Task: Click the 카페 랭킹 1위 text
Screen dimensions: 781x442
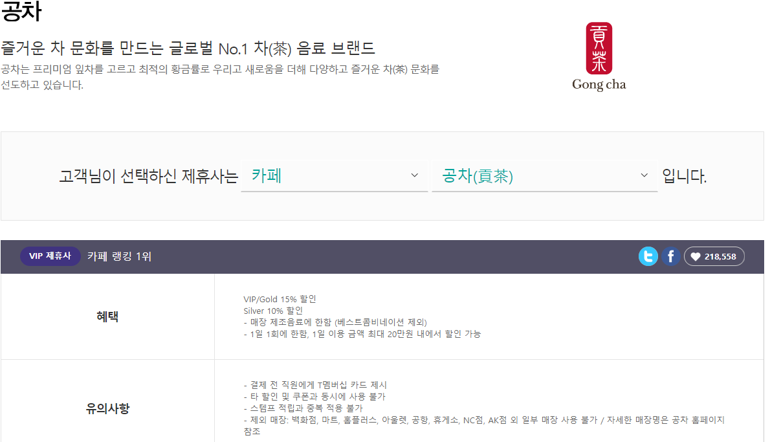Action: [120, 257]
